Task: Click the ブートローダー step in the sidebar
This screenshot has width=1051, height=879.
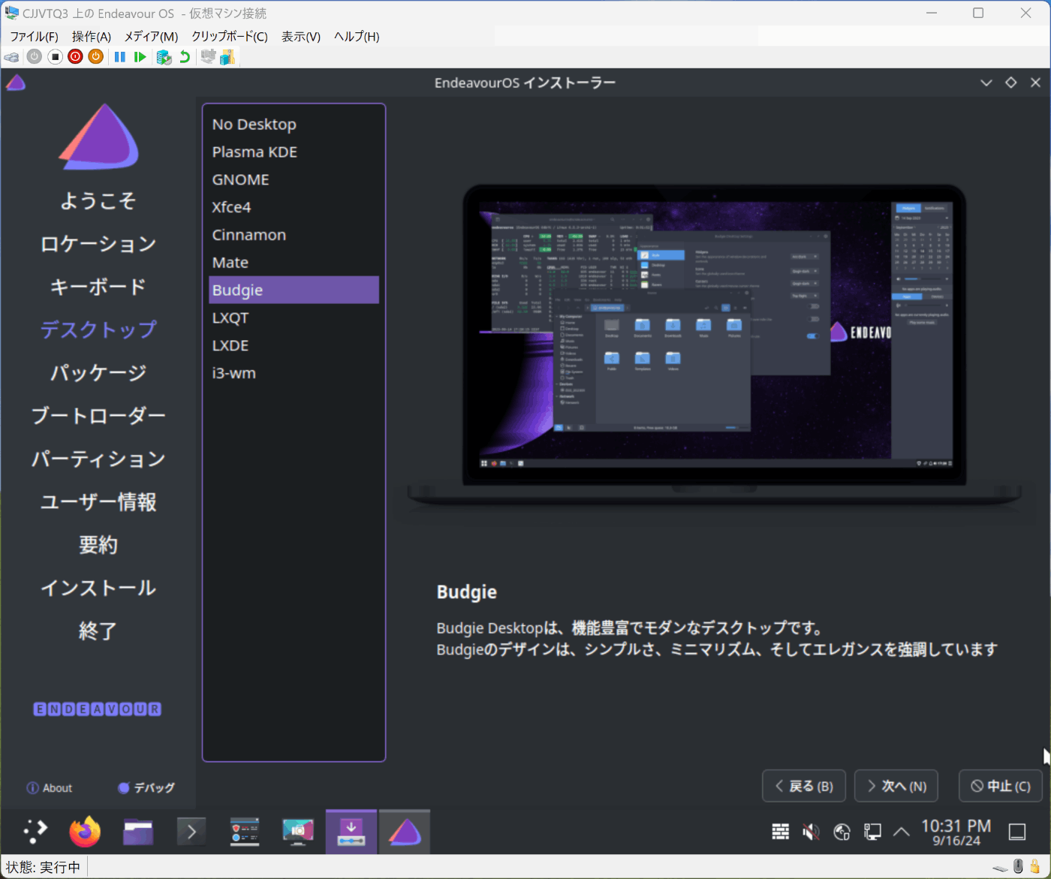Action: 98,416
